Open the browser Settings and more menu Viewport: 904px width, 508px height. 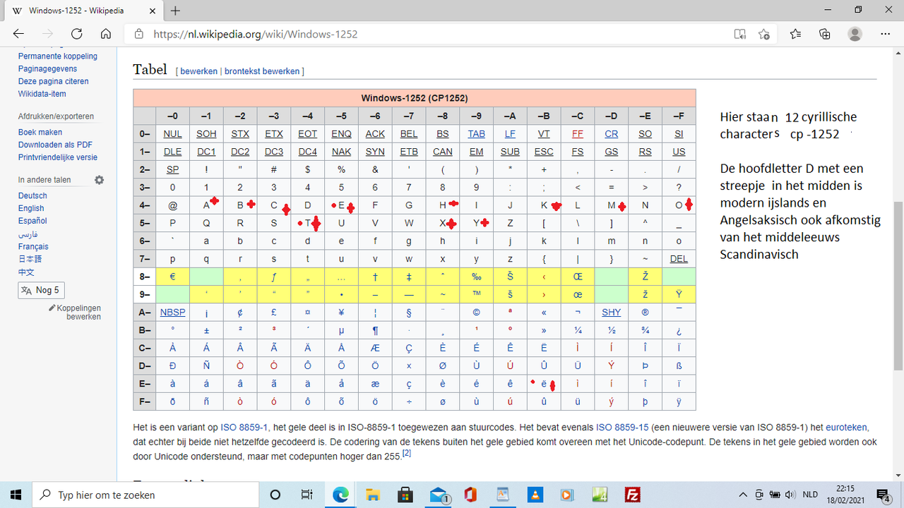pyautogui.click(x=886, y=34)
